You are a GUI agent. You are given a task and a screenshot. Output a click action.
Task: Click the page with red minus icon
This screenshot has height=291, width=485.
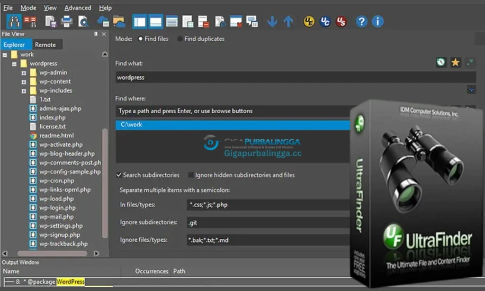204,21
